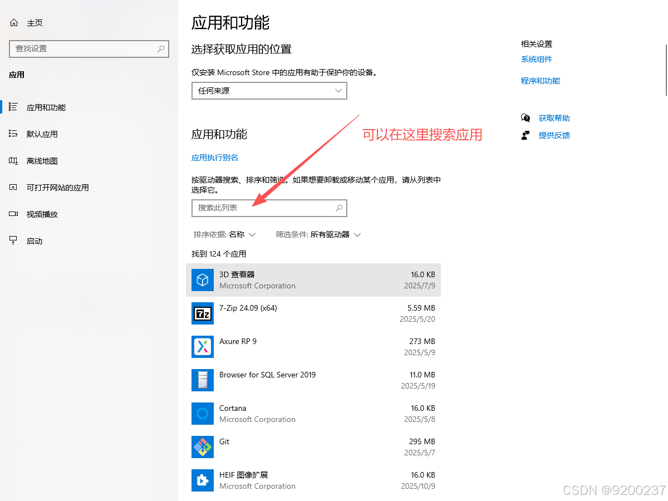This screenshot has height=501, width=668.
Task: Click the 可打开网站的应用 icon
Action: pyautogui.click(x=13, y=187)
